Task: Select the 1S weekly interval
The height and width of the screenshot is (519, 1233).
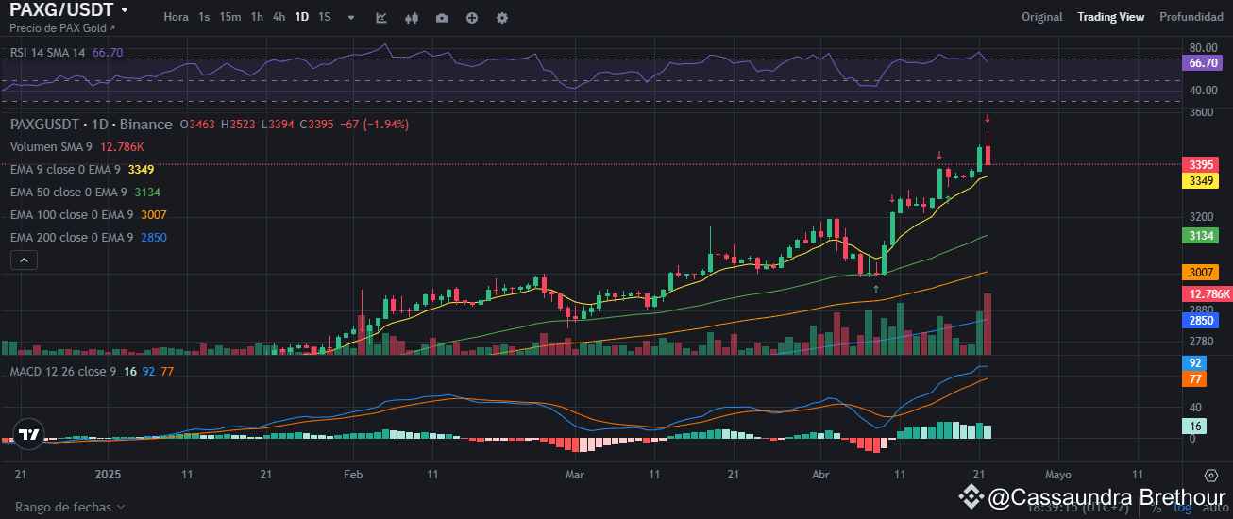Action: [x=324, y=17]
